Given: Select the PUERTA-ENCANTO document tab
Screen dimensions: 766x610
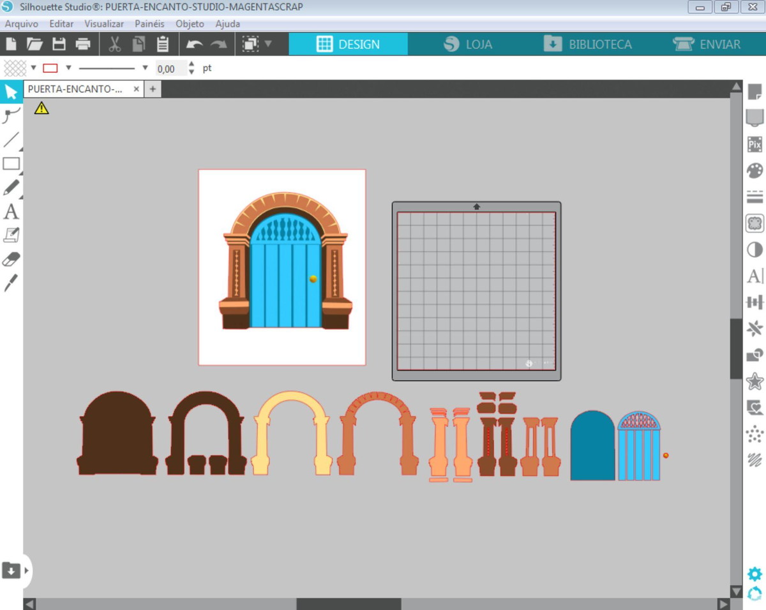Looking at the screenshot, I should click(75, 89).
